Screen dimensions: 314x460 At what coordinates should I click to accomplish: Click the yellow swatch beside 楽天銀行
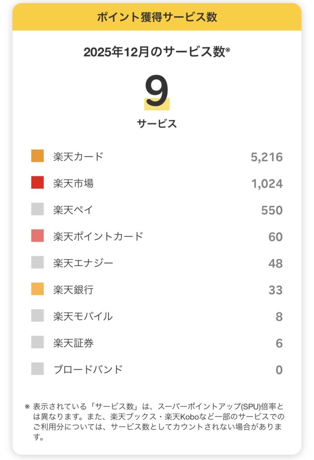38,289
